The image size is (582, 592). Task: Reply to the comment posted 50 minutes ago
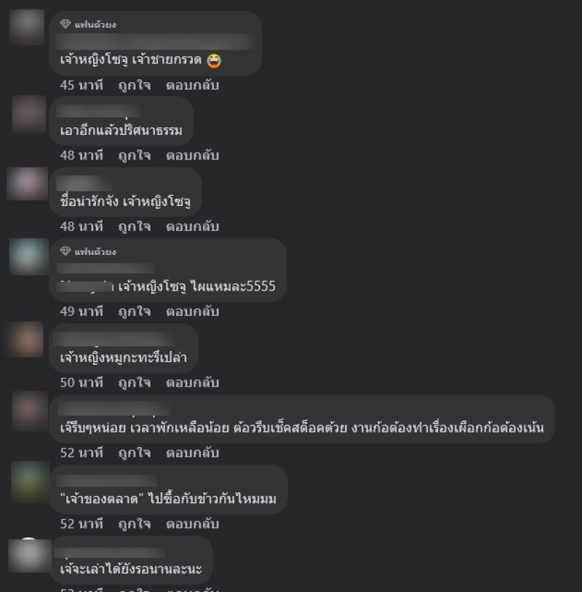[x=192, y=382]
